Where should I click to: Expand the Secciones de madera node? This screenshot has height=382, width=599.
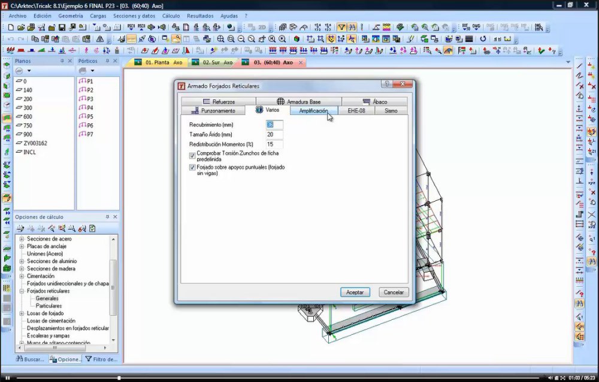pyautogui.click(x=22, y=269)
